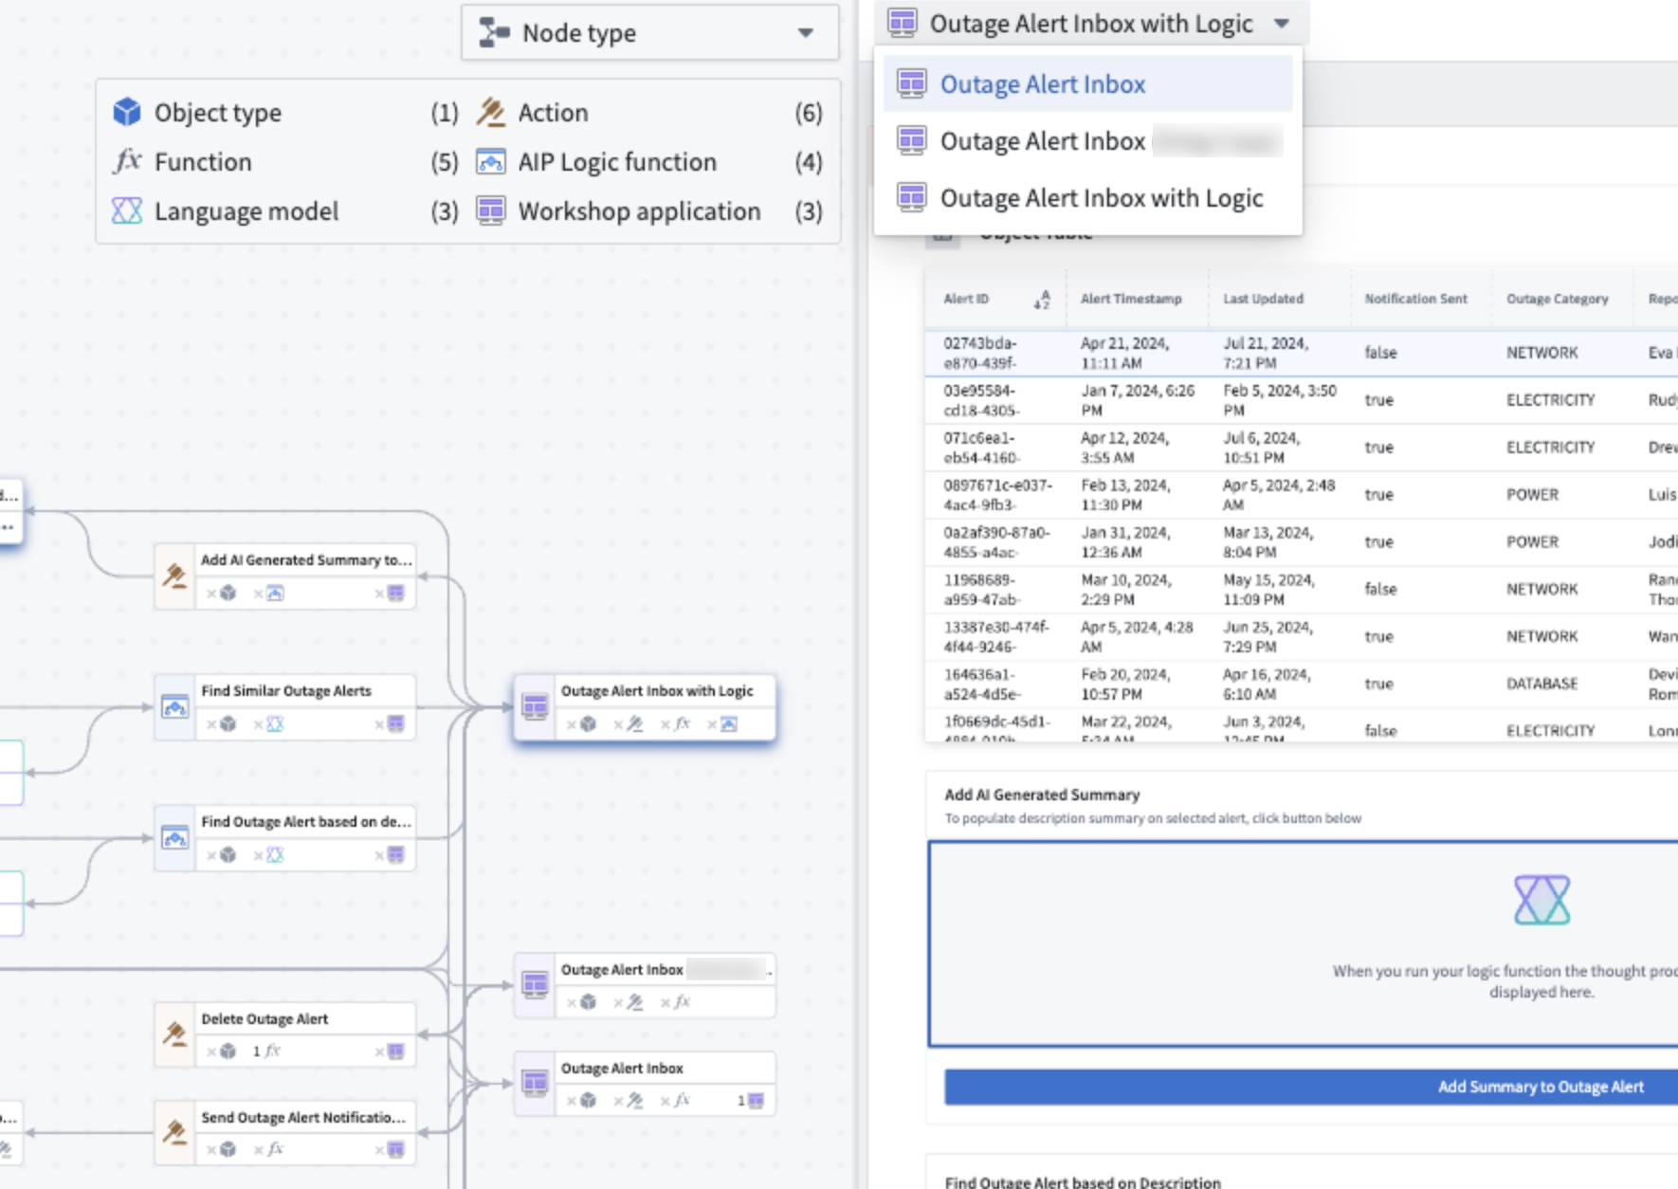Select the Function fx icon in the legend
Screen dimensions: 1678x1189
click(128, 161)
